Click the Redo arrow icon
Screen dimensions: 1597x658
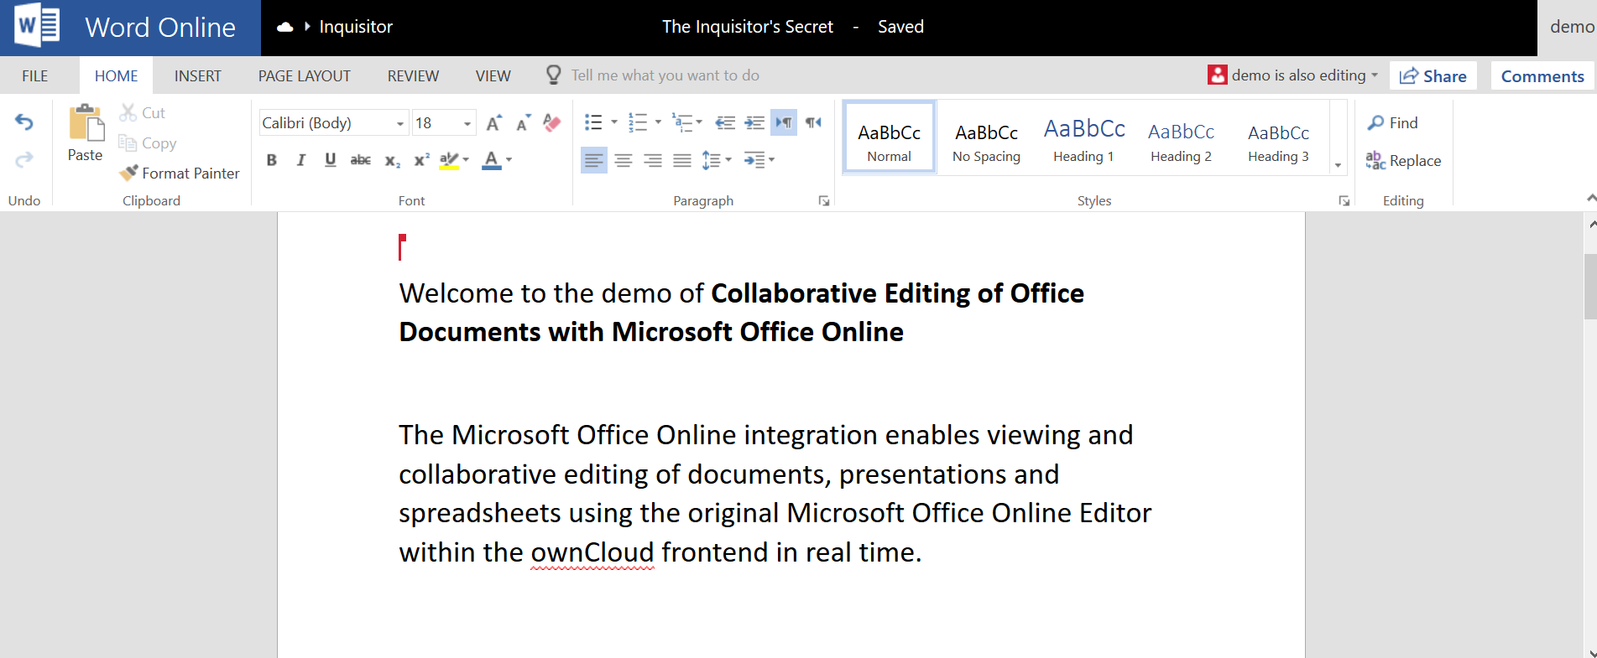[x=24, y=158]
